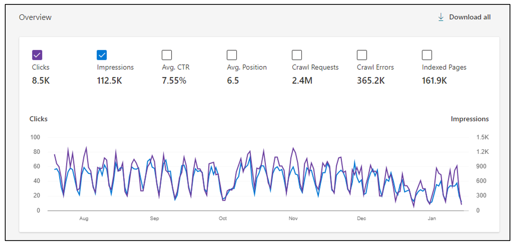Click the Clicks metric label under checkbox
The width and height of the screenshot is (516, 247).
[40, 67]
